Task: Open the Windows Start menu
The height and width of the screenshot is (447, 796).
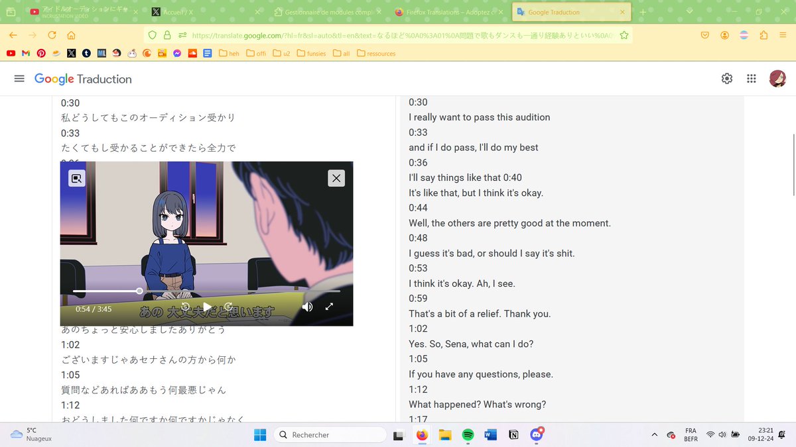Action: [260, 434]
